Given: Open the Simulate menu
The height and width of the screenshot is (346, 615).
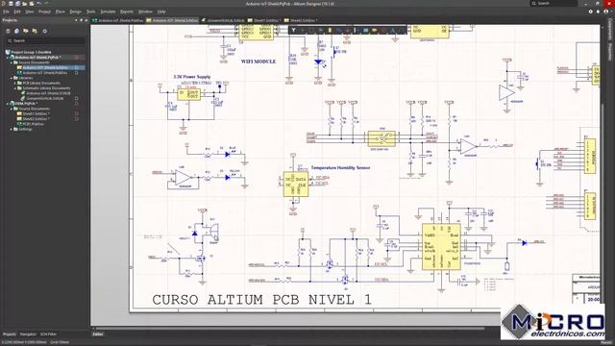Looking at the screenshot, I should click(108, 12).
